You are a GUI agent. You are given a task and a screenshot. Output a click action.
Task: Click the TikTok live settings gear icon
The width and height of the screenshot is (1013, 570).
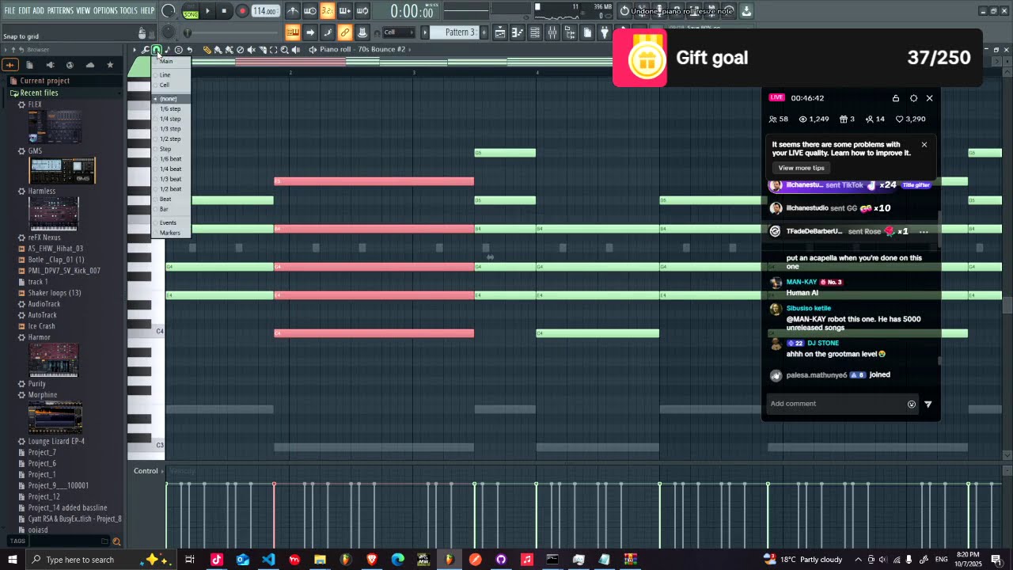click(x=913, y=98)
